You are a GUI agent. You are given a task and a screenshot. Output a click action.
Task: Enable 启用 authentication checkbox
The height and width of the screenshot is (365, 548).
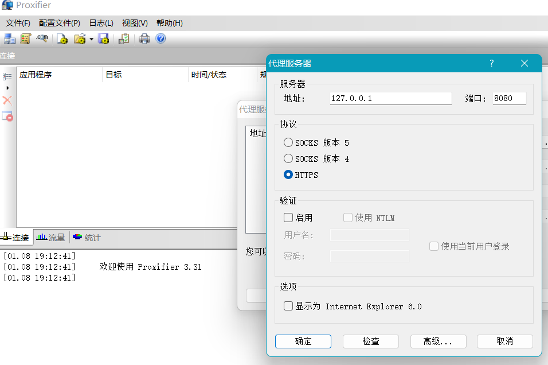(x=288, y=218)
